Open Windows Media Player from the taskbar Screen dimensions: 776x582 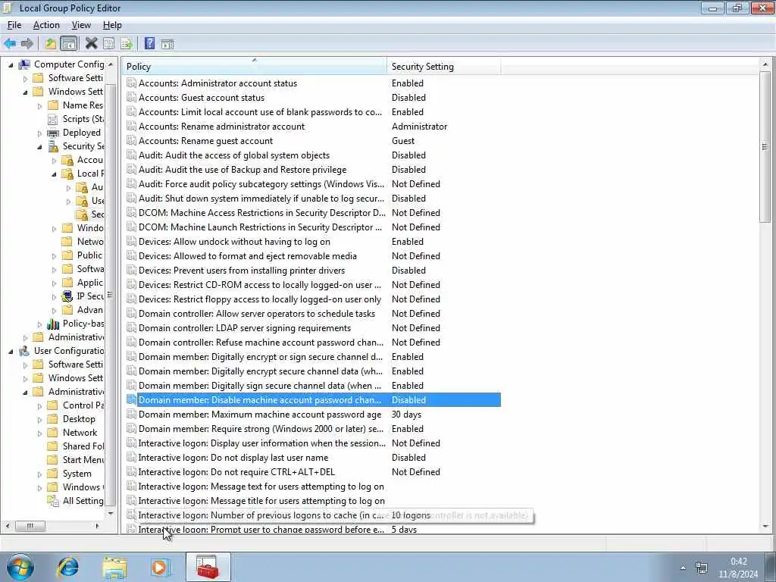click(159, 567)
